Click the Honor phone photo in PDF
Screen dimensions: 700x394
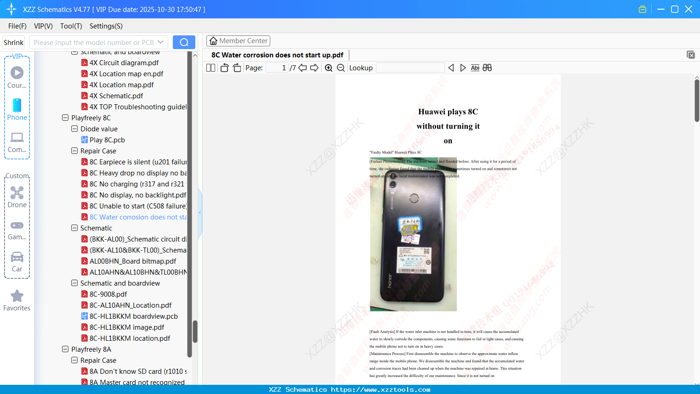[x=413, y=235]
